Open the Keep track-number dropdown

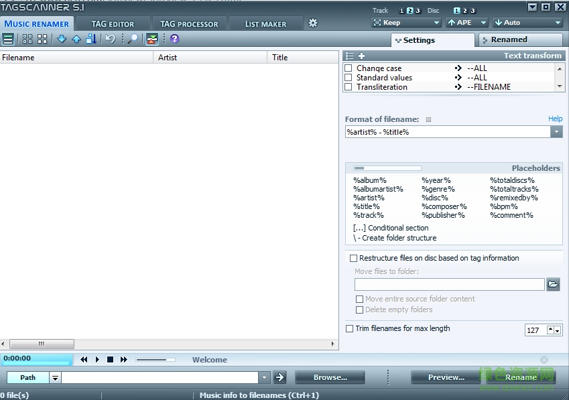(x=435, y=22)
